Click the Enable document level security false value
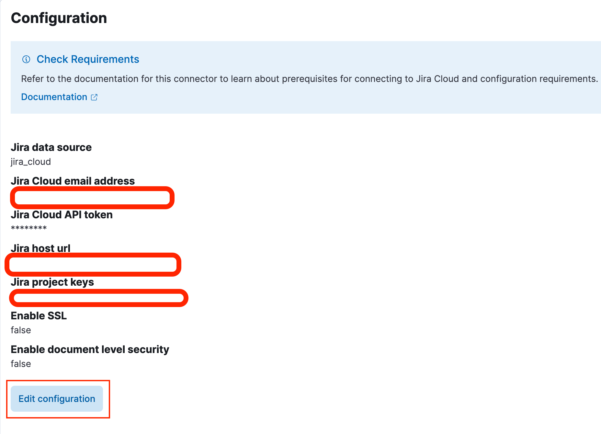Image resolution: width=601 pixels, height=434 pixels. [21, 364]
